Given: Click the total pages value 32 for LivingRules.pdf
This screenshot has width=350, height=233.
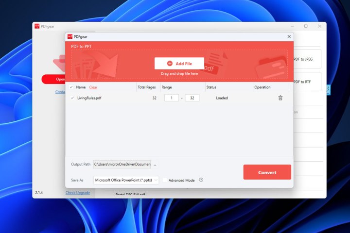Looking at the screenshot, I should tap(154, 98).
